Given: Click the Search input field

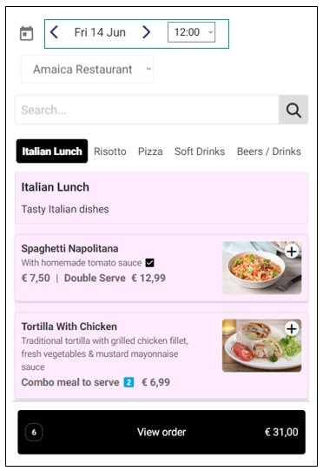Looking at the screenshot, I should click(147, 110).
